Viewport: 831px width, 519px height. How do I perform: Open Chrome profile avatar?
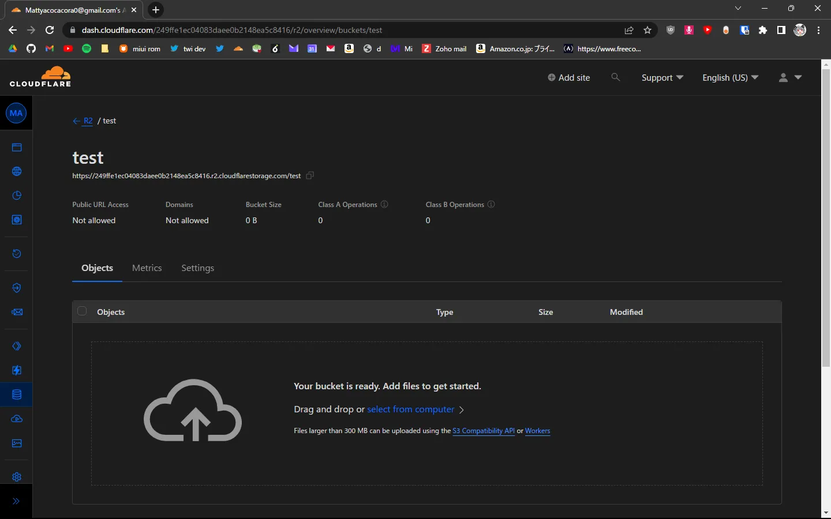800,30
